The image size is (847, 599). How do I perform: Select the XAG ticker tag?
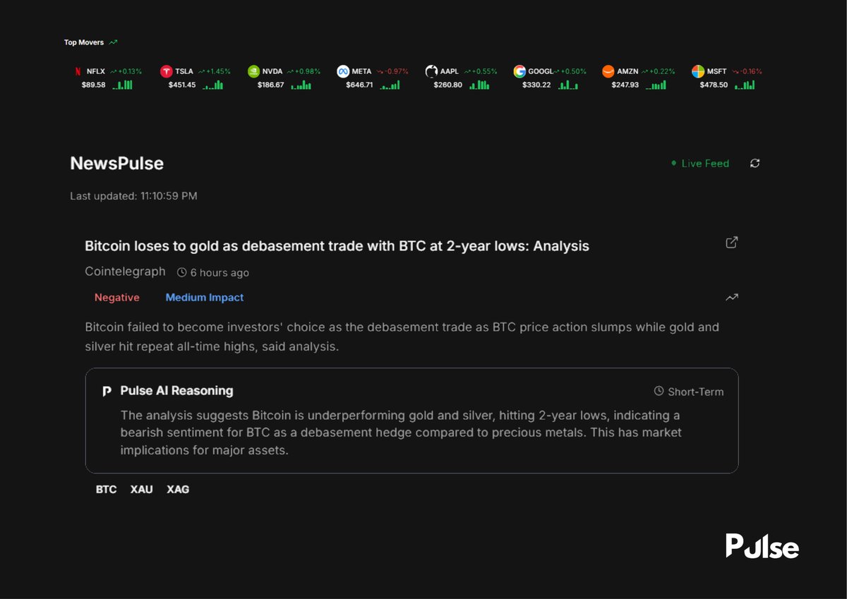(x=178, y=489)
